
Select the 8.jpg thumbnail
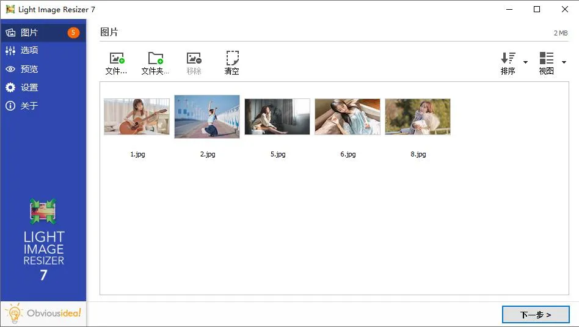[x=418, y=117]
